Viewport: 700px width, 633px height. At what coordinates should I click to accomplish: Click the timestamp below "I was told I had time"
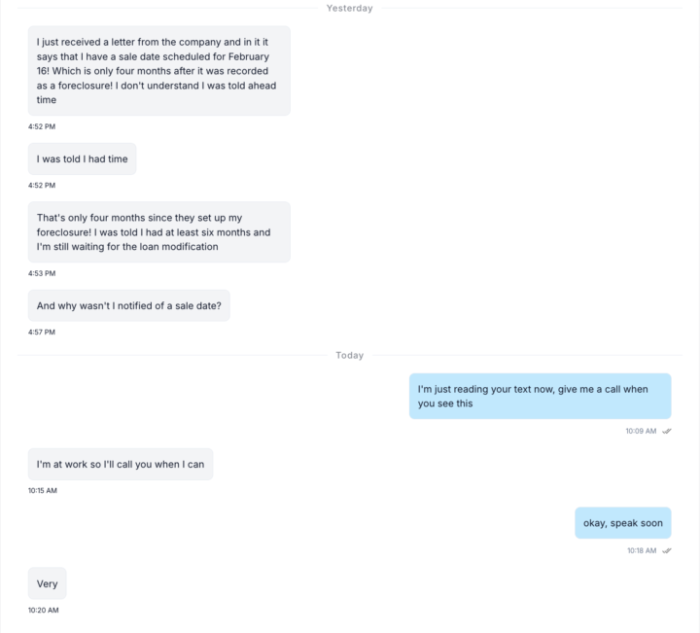[x=42, y=185]
